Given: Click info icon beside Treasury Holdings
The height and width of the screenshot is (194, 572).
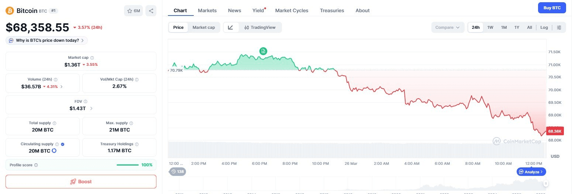Looking at the screenshot, I should [137, 144].
